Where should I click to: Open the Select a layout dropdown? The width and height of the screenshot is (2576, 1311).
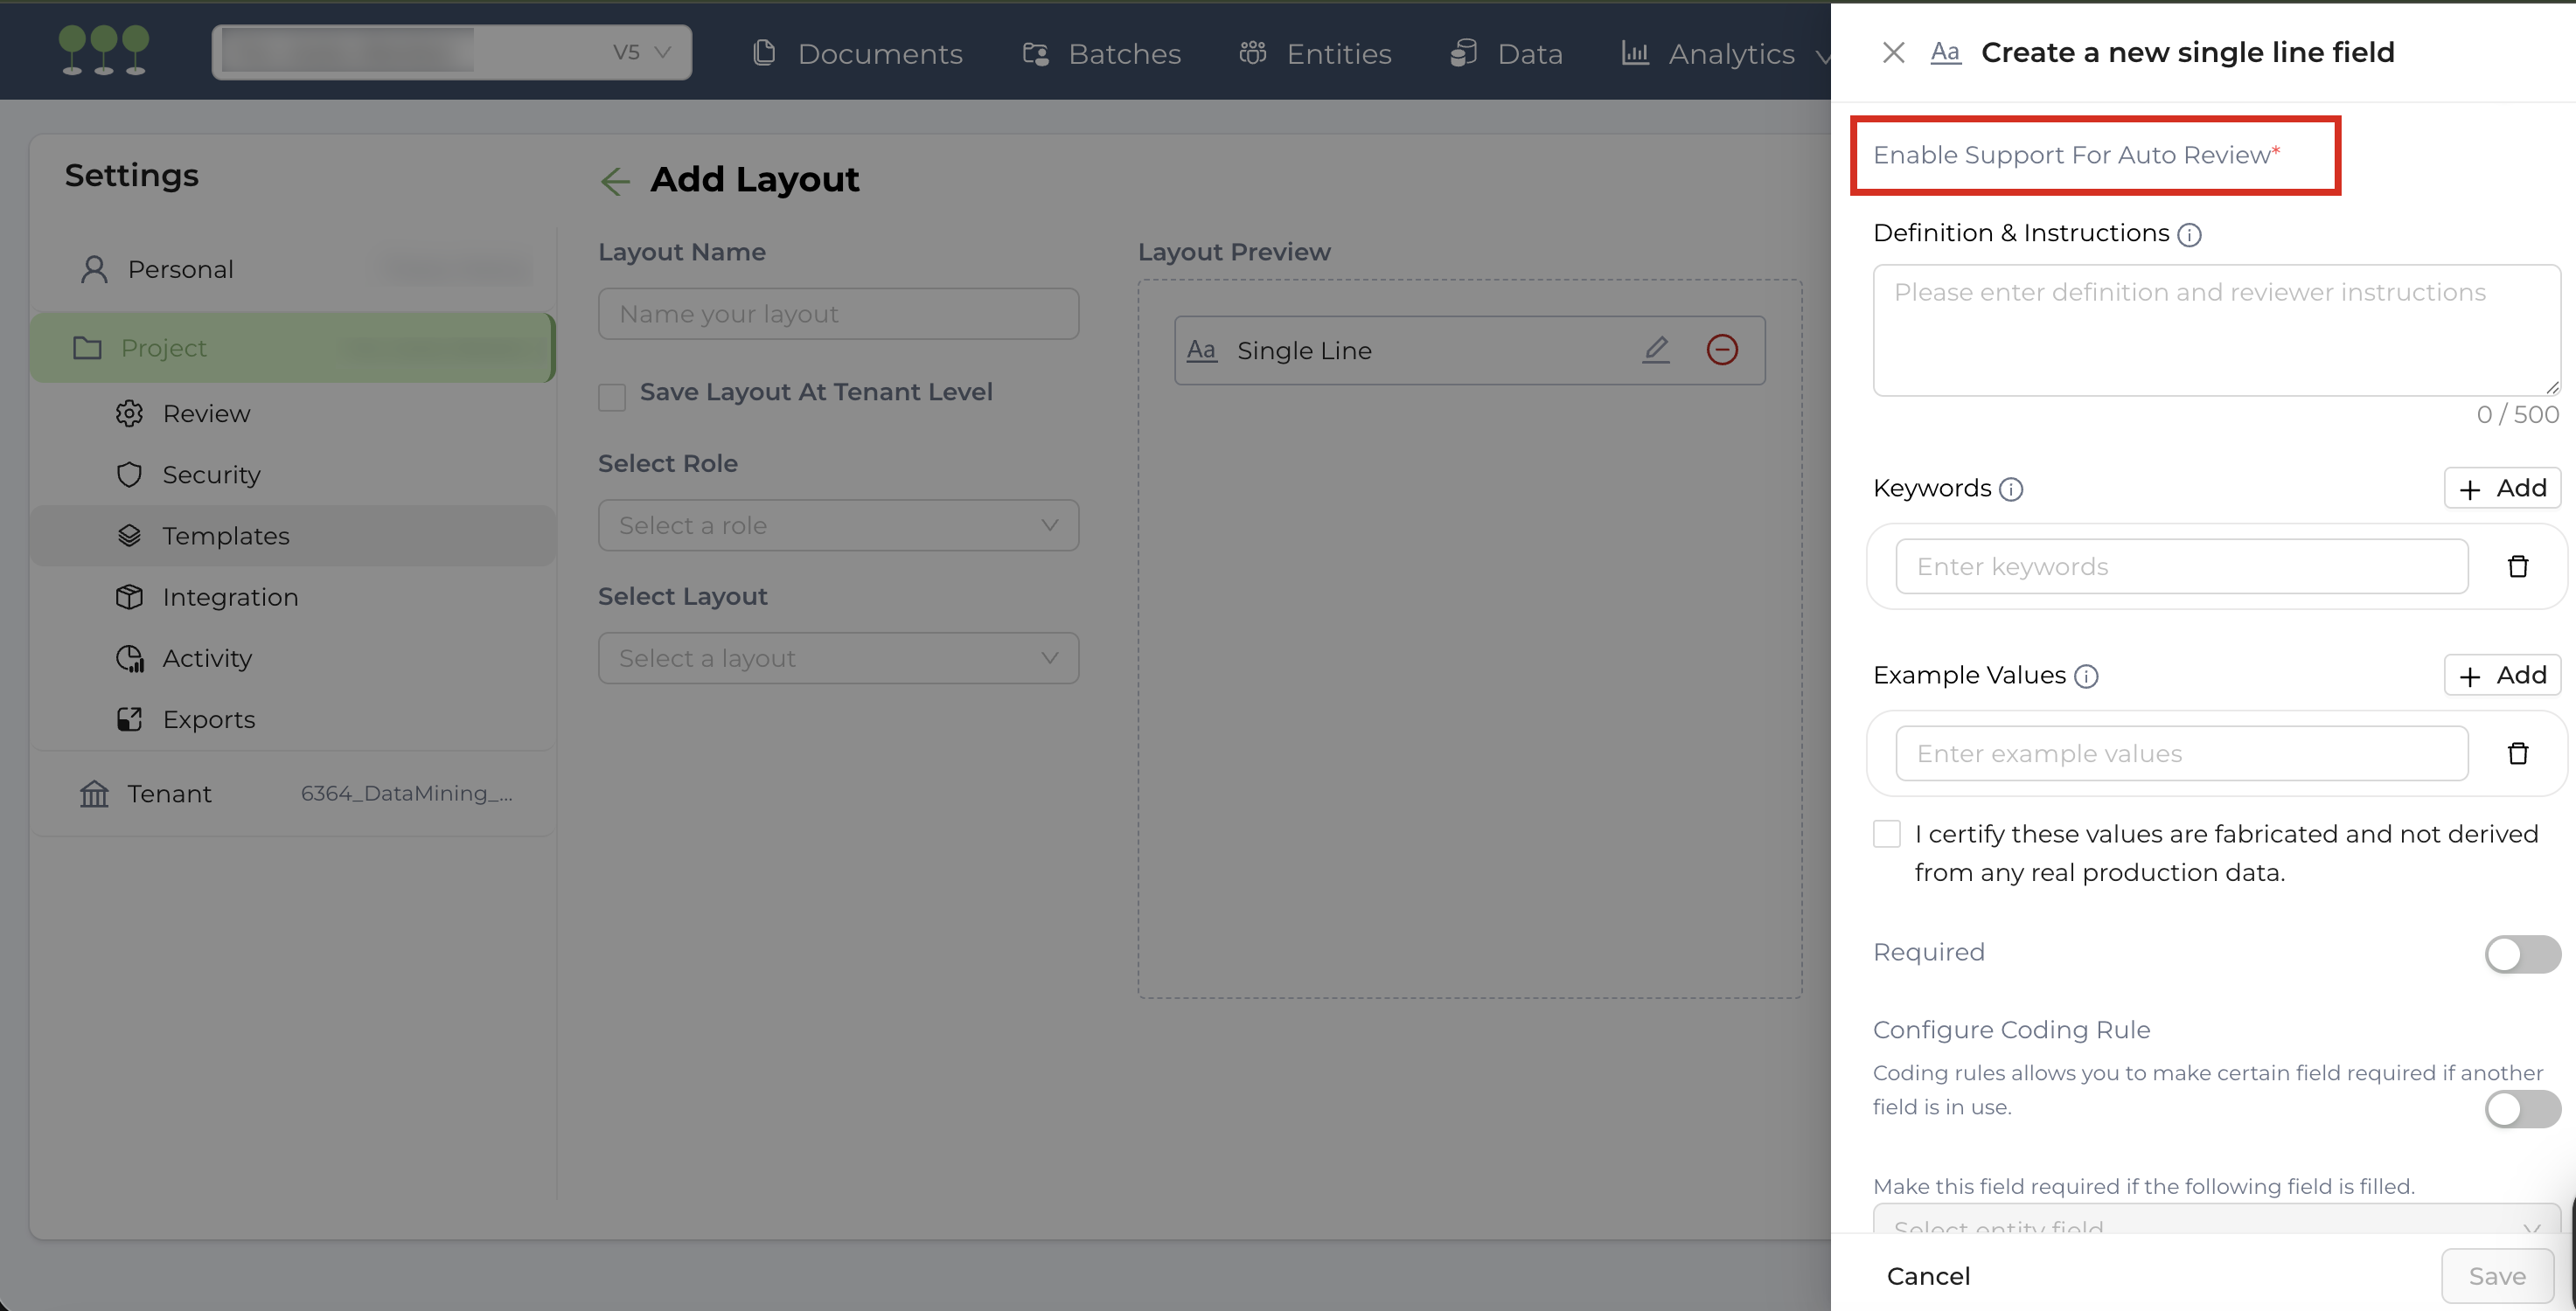pyautogui.click(x=838, y=658)
